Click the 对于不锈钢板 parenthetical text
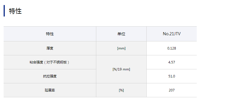 click(x=57, y=62)
